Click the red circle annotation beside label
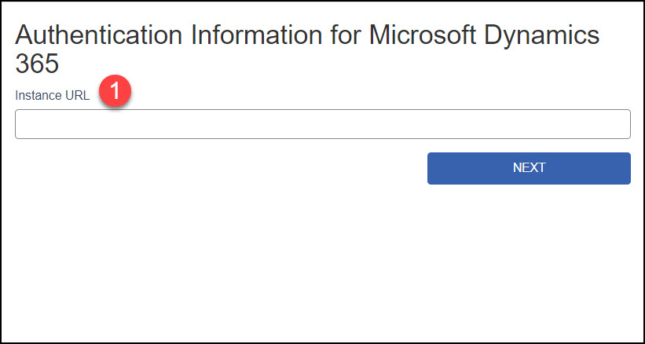The height and width of the screenshot is (344, 645). (x=115, y=91)
